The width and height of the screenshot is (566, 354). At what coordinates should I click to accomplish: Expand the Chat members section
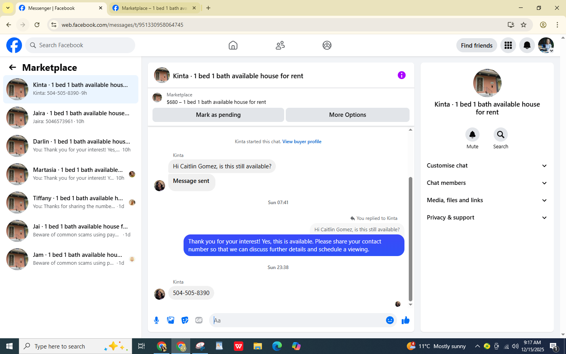point(487,183)
